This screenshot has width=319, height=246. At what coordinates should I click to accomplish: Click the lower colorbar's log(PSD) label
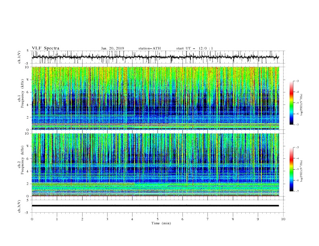pyautogui.click(x=302, y=171)
